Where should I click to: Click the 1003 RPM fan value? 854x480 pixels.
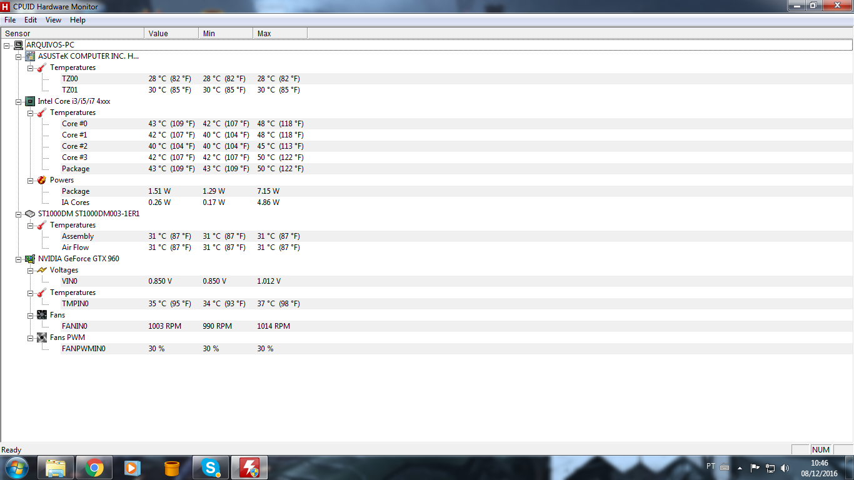165,326
